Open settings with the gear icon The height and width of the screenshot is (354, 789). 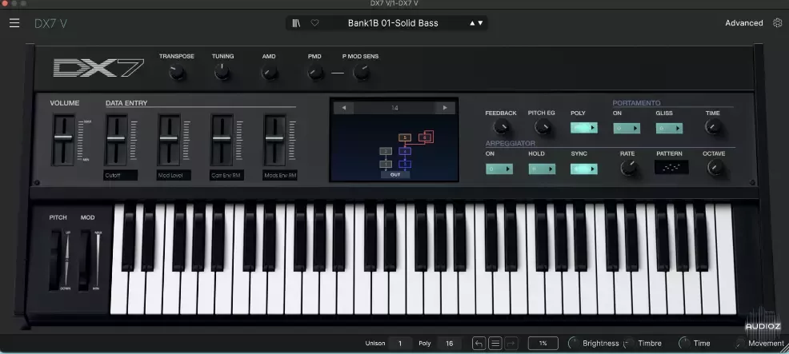pos(777,23)
